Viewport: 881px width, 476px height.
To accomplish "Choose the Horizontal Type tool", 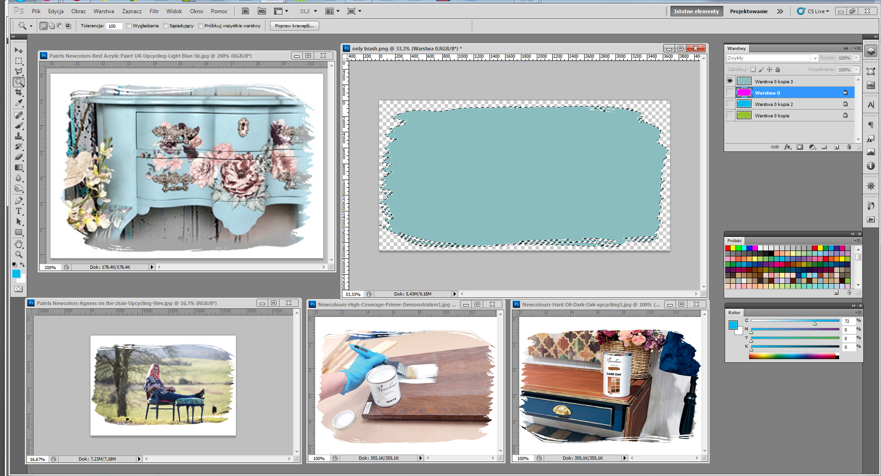I will (x=19, y=211).
